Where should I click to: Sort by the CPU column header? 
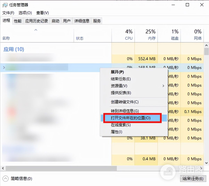click(123, 35)
